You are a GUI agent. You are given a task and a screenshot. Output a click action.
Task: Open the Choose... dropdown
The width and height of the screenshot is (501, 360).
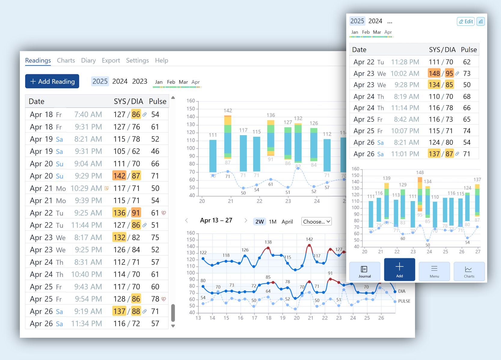[316, 222]
